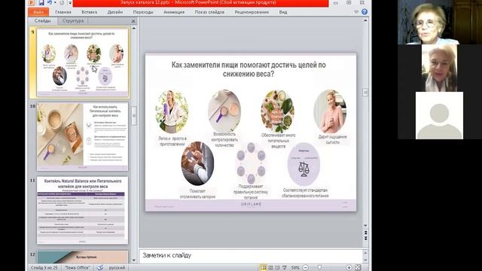Click the Save icon in quick access toolbar
This screenshot has height=271, width=482.
coord(41,3)
